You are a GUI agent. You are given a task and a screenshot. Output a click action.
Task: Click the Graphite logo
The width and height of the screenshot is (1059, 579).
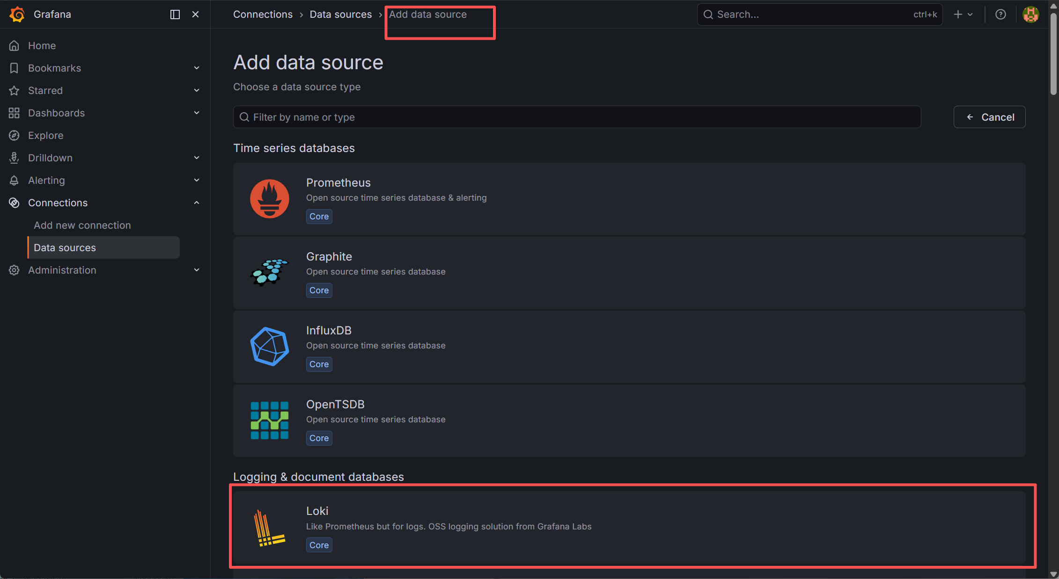point(270,272)
